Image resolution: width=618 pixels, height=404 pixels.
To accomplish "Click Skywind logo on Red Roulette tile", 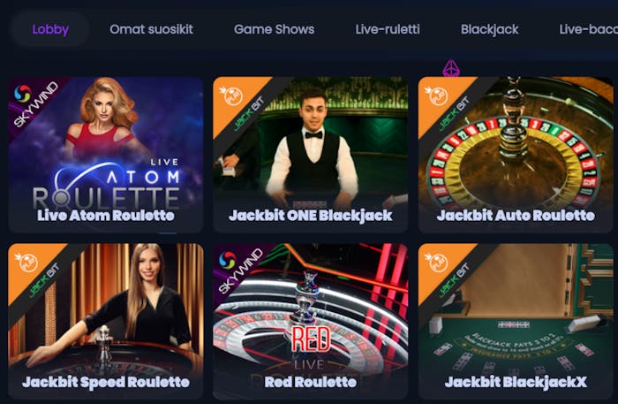I will coord(240,271).
